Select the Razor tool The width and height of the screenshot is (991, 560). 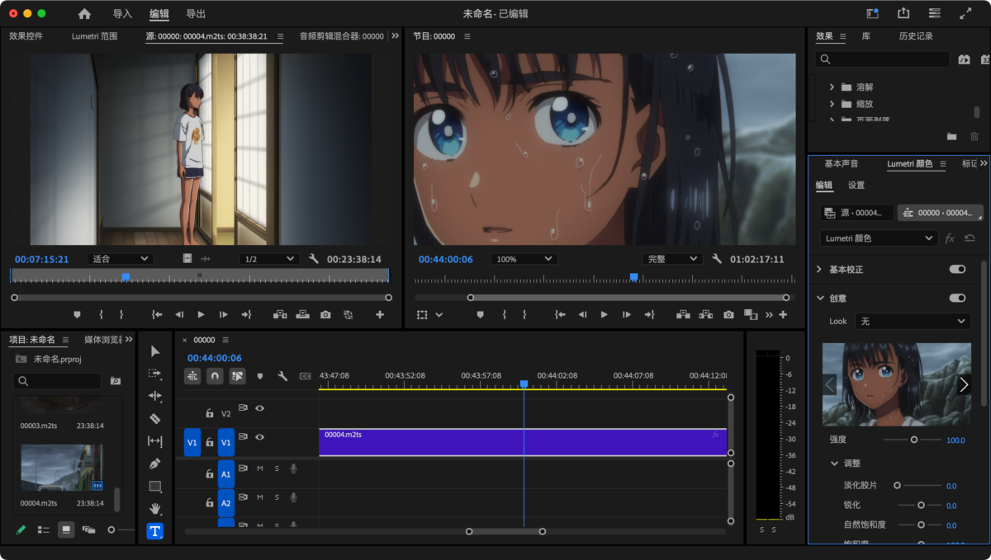pos(155,418)
